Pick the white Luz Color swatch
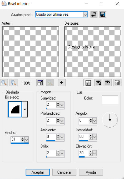 (x=110, y=100)
